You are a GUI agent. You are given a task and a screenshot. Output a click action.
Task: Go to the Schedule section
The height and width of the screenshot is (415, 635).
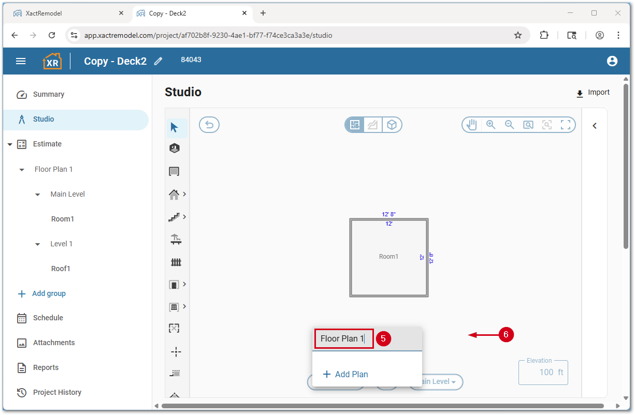click(x=48, y=318)
